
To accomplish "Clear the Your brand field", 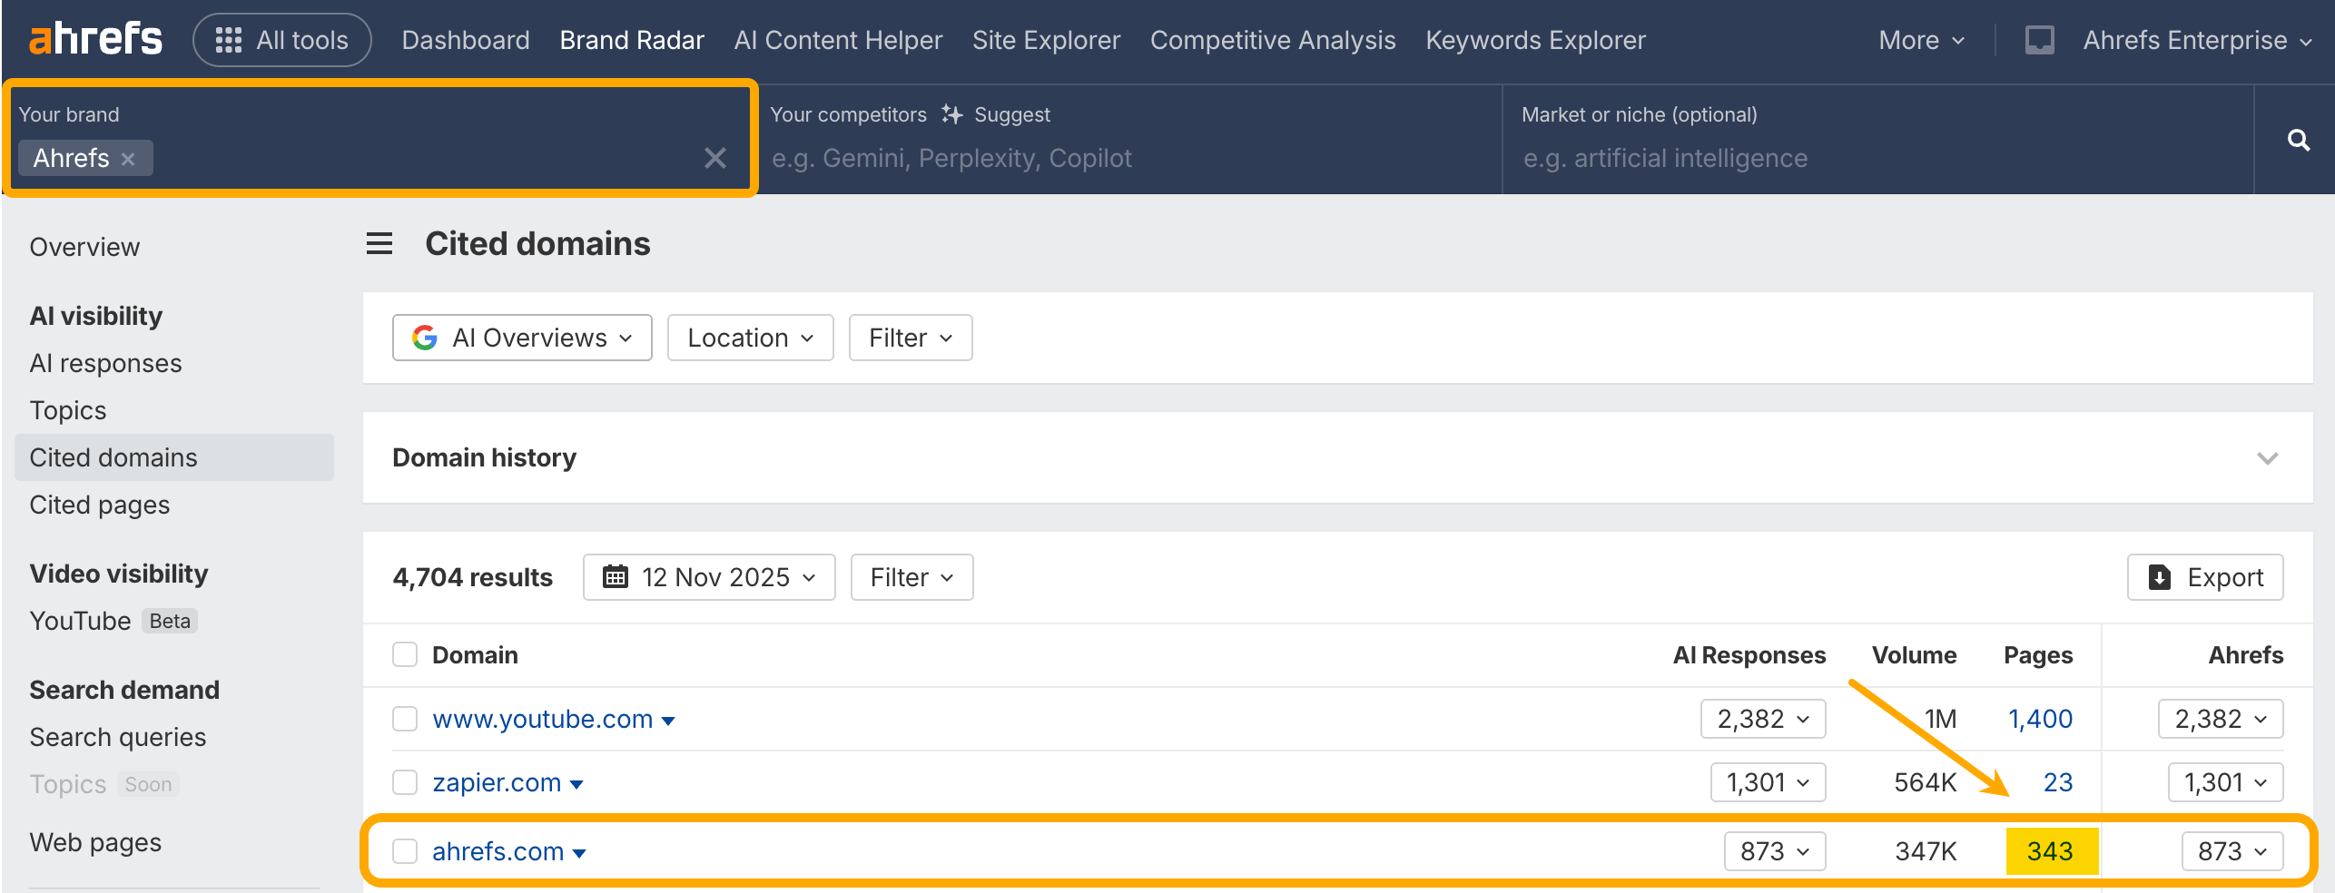I will [714, 158].
